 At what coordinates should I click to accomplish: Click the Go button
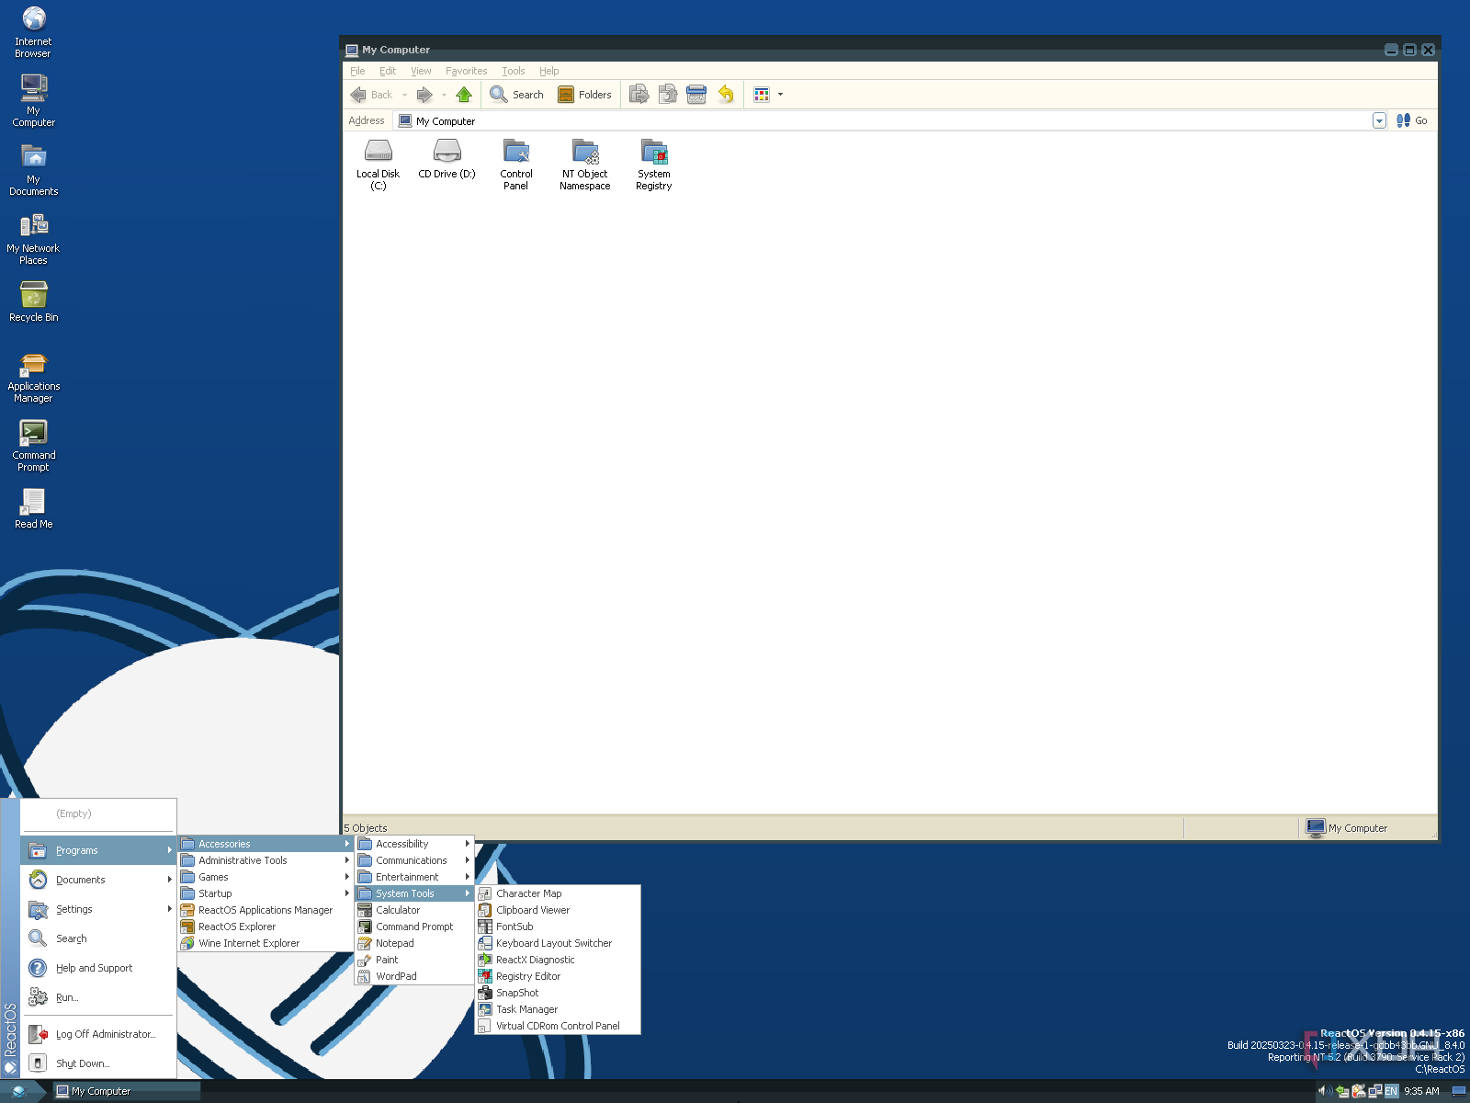(x=1411, y=120)
